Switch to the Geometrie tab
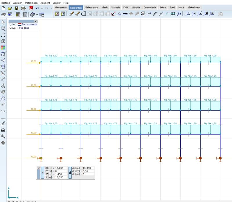 click(x=61, y=8)
